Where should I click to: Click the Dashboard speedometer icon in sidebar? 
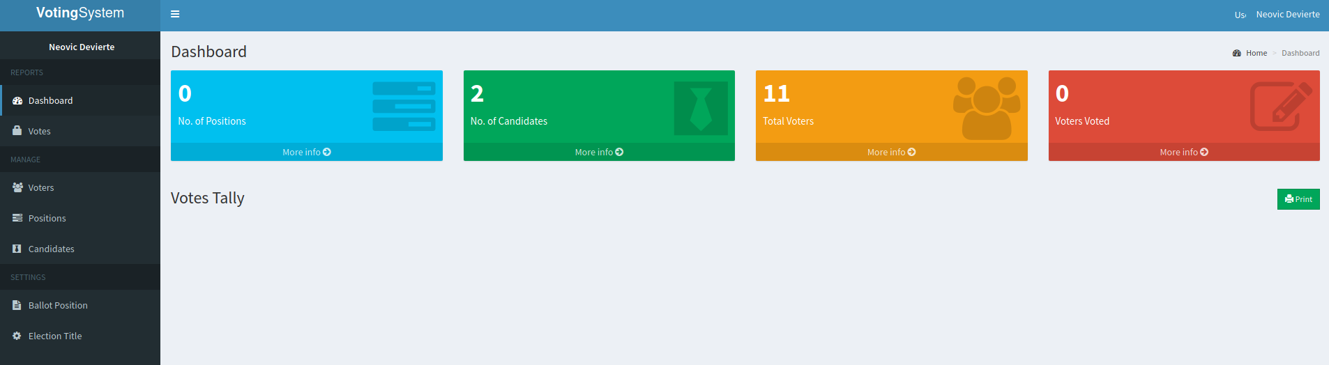(17, 101)
